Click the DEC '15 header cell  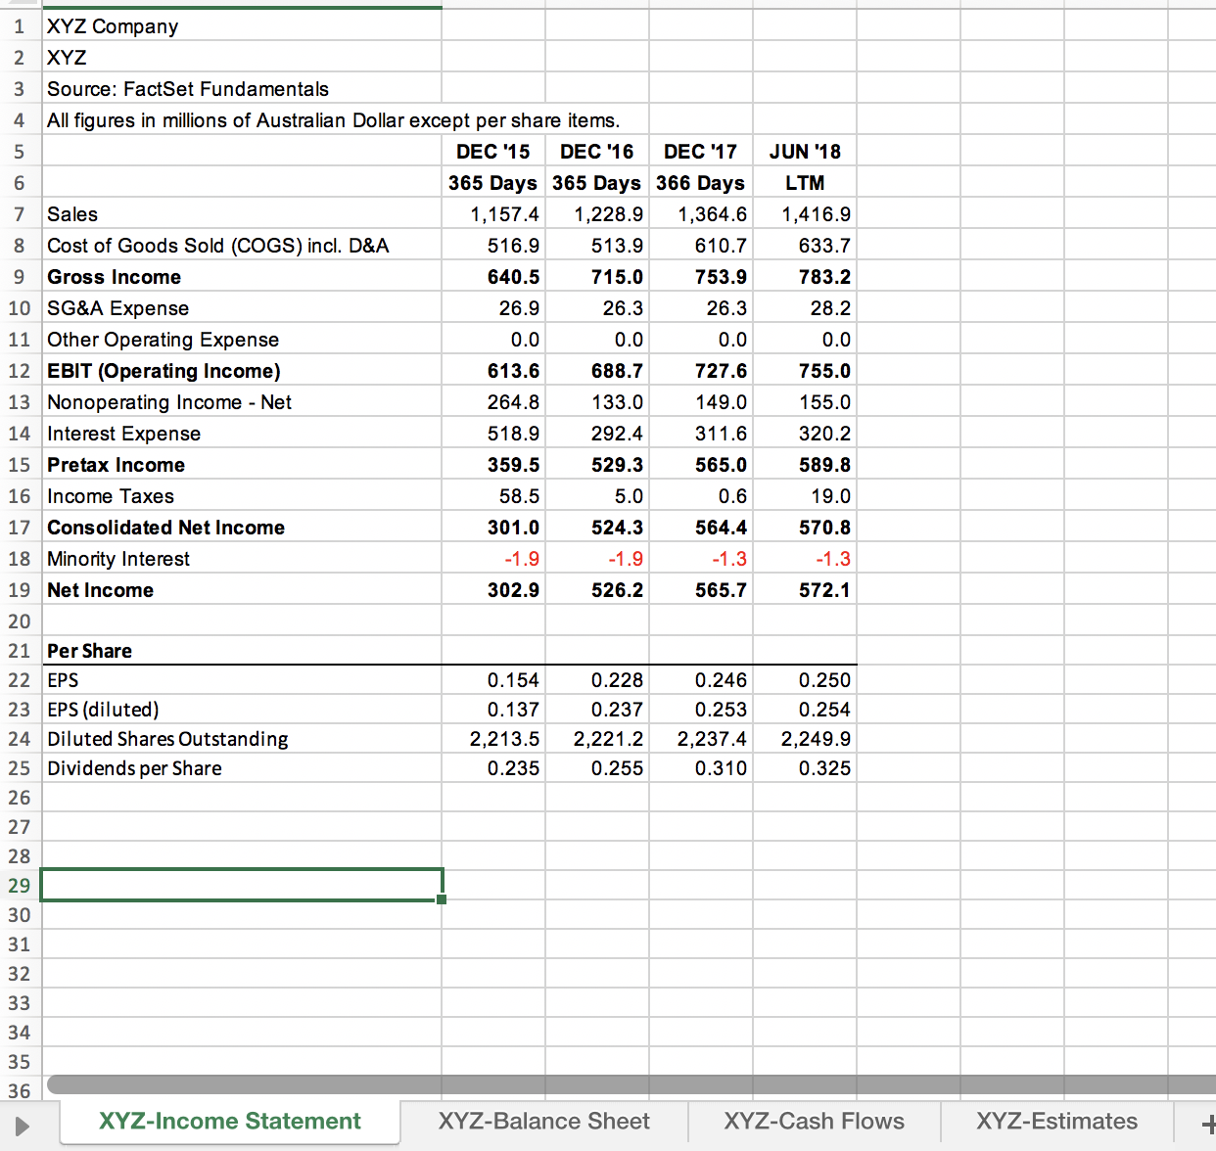[x=492, y=151]
